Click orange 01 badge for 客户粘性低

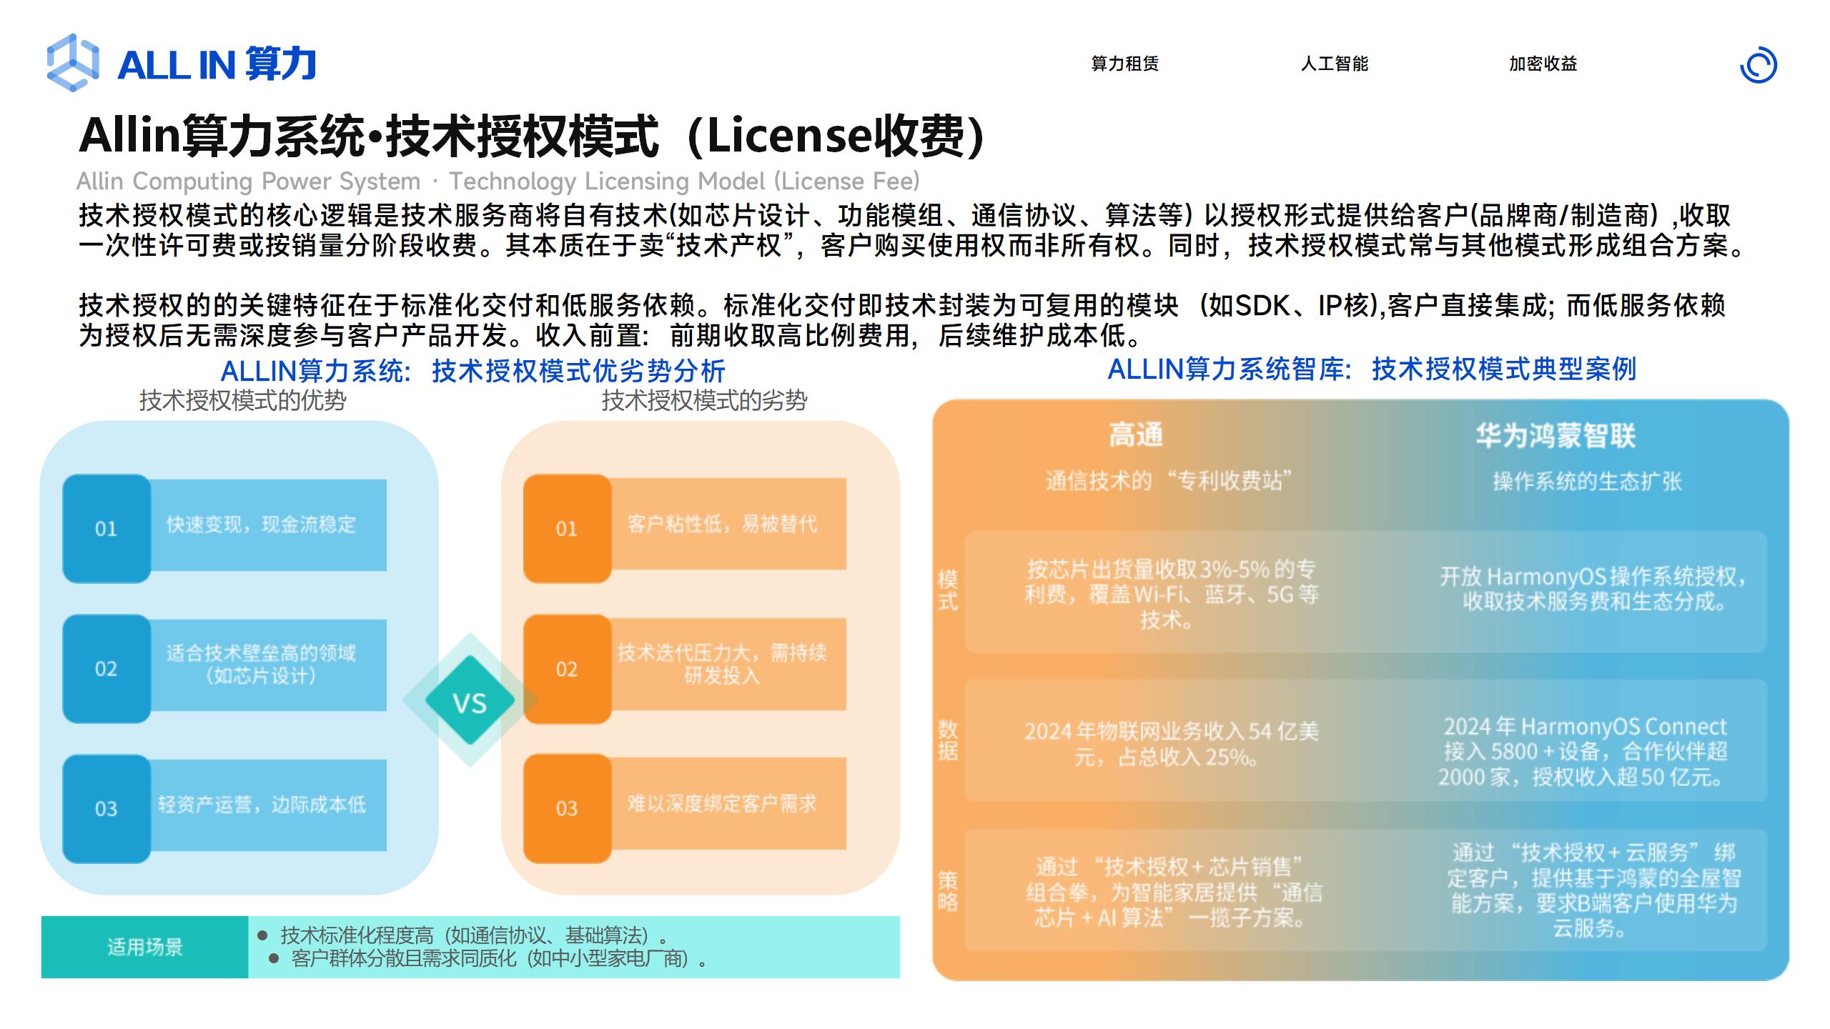[567, 529]
